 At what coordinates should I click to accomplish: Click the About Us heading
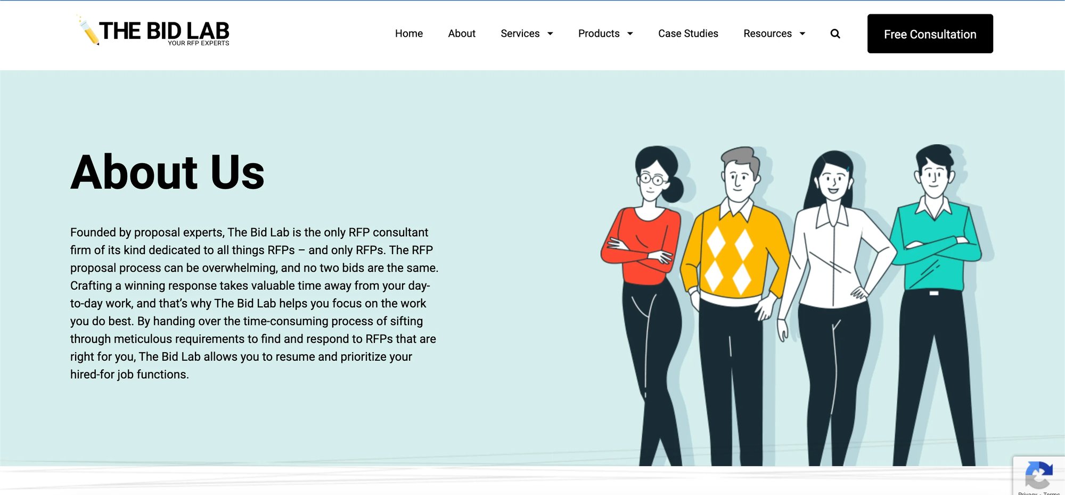click(167, 172)
